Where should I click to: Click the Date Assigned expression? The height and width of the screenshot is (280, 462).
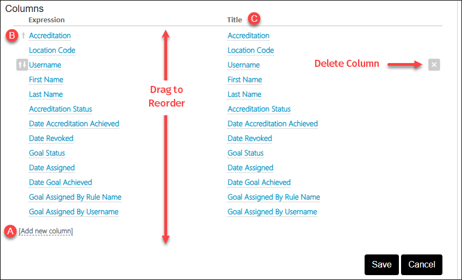point(52,168)
